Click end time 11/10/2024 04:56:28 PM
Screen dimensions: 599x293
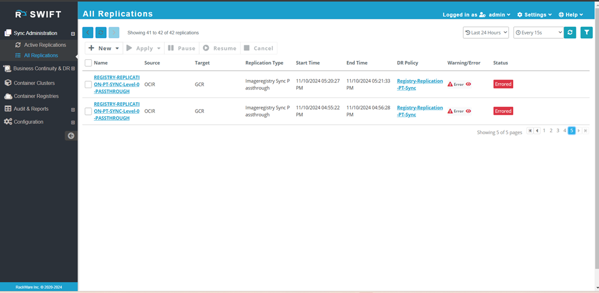click(368, 111)
